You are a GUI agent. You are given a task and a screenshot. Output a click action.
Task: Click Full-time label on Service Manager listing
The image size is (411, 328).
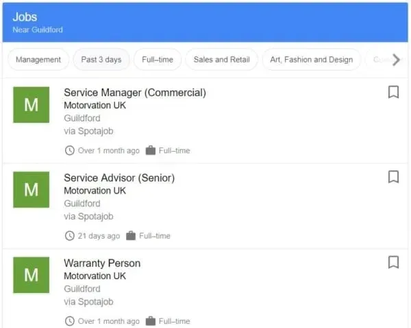pos(174,151)
